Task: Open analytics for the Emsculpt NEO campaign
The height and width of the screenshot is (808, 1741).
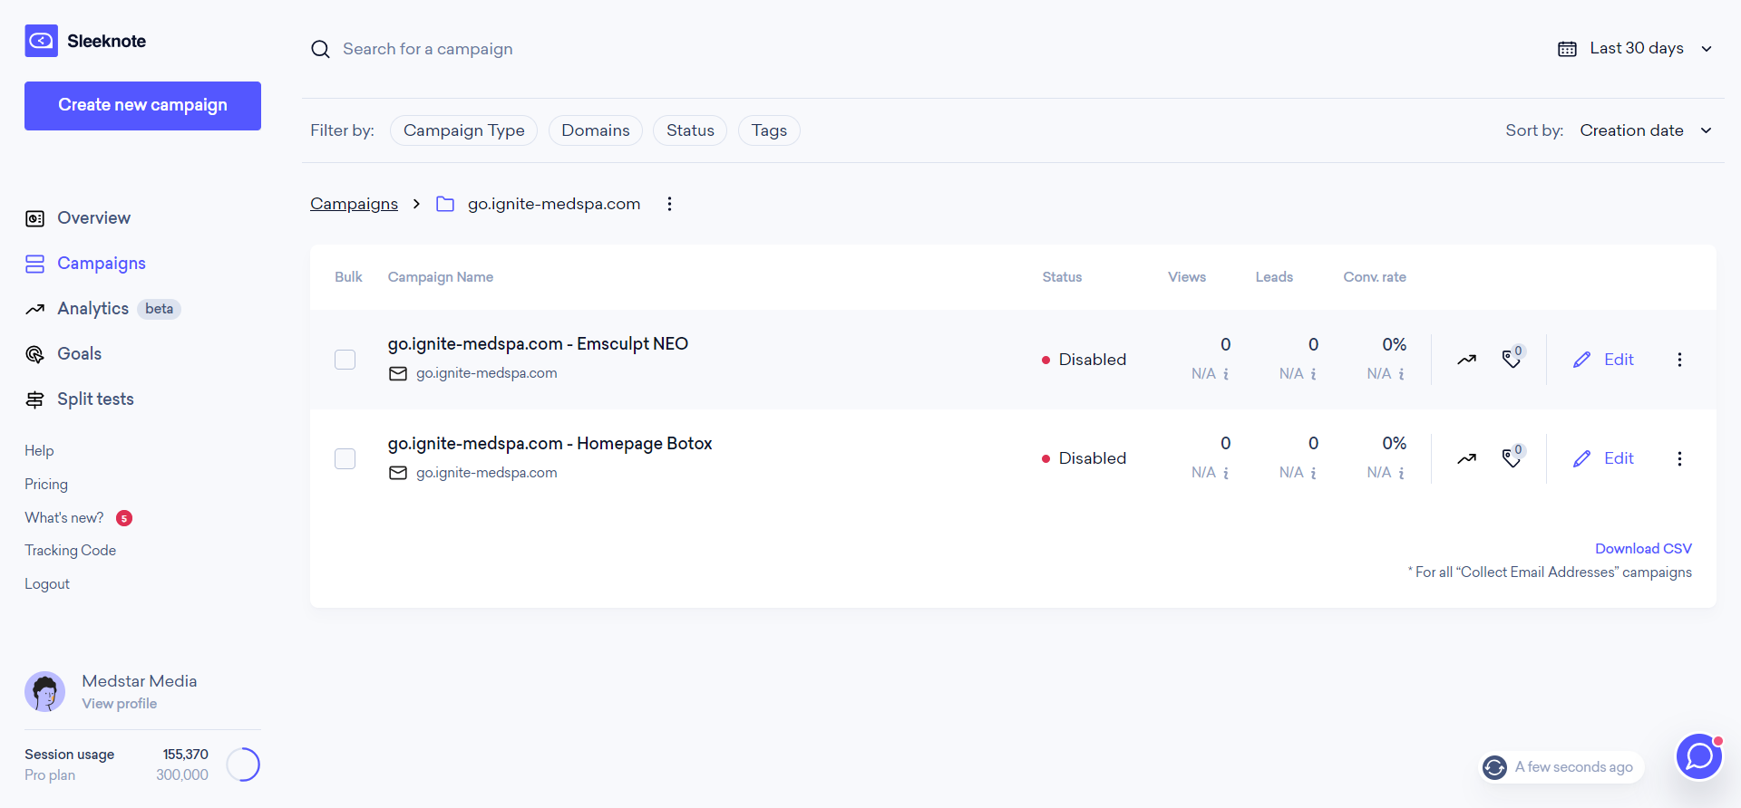Action: (1466, 360)
